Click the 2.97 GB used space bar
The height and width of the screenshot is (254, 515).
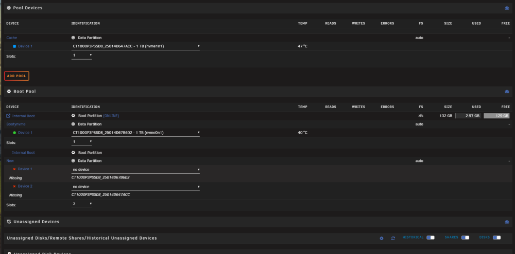(x=468, y=116)
